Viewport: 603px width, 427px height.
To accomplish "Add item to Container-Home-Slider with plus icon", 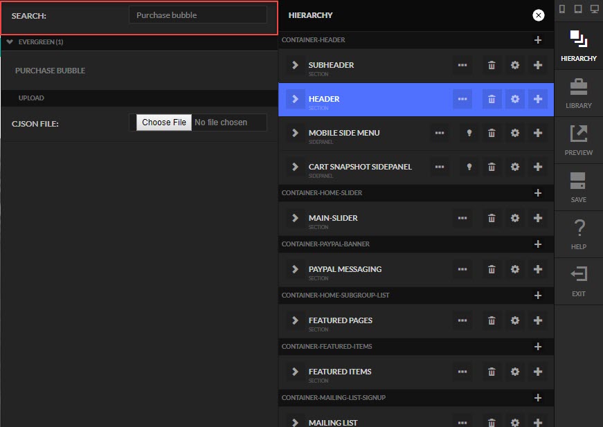I will 538,193.
